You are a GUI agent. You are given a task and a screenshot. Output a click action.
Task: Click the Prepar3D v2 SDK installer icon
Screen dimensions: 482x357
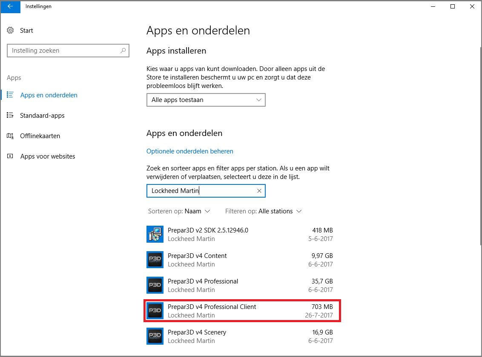coord(155,234)
